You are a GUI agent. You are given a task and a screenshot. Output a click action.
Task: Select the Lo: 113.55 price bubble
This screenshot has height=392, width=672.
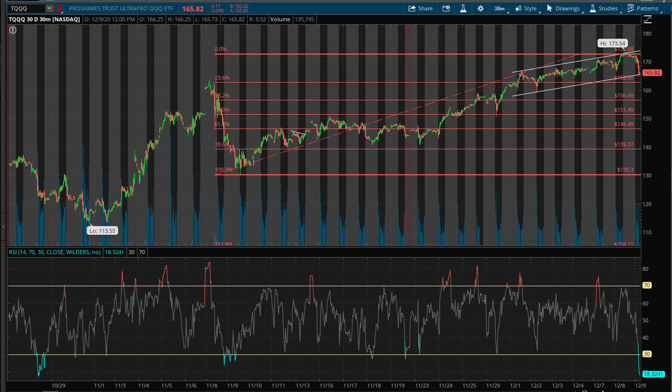click(102, 230)
